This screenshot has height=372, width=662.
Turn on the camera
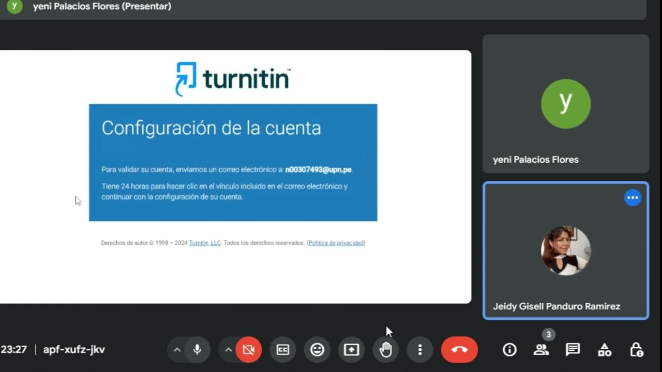[x=249, y=350]
